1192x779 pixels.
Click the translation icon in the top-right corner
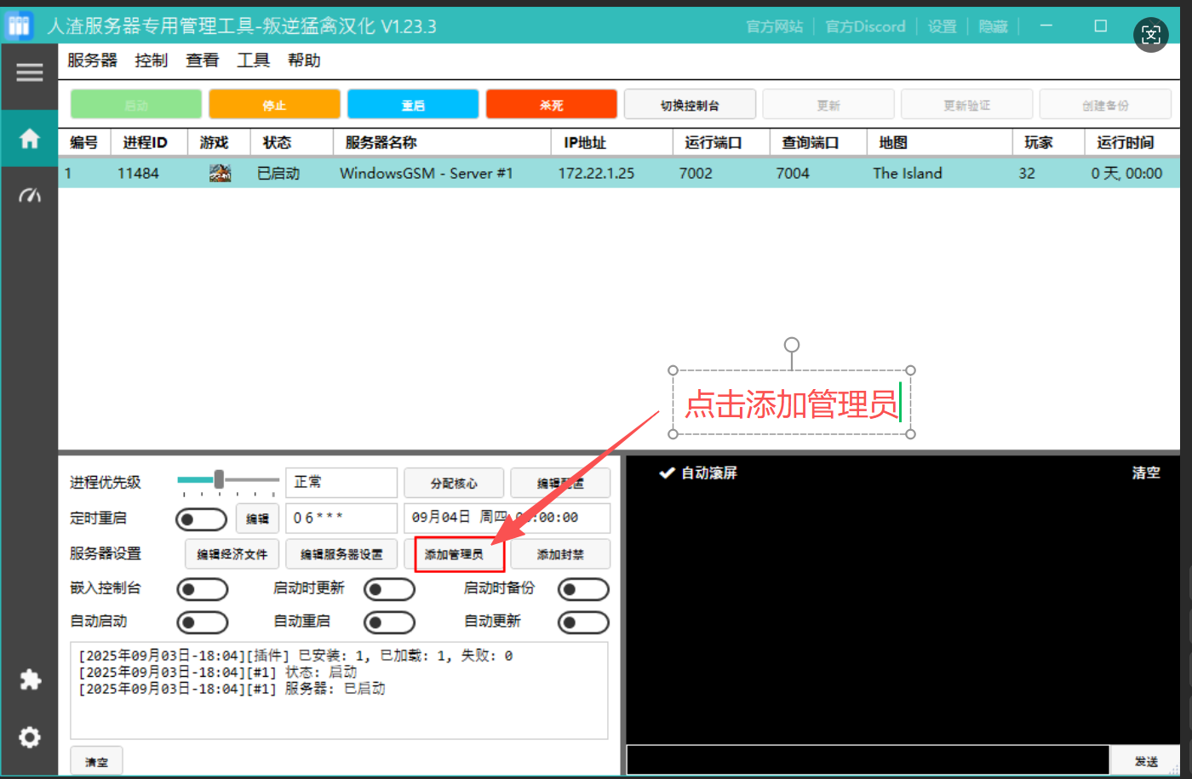point(1151,35)
